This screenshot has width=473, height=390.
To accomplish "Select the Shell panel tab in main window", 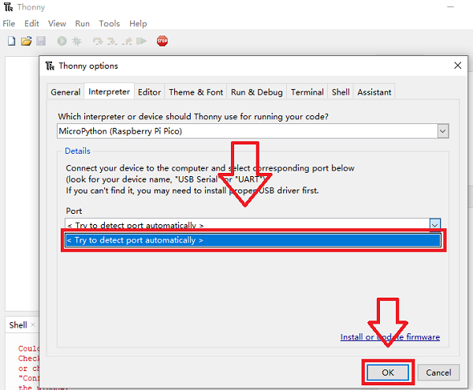I will 18,324.
